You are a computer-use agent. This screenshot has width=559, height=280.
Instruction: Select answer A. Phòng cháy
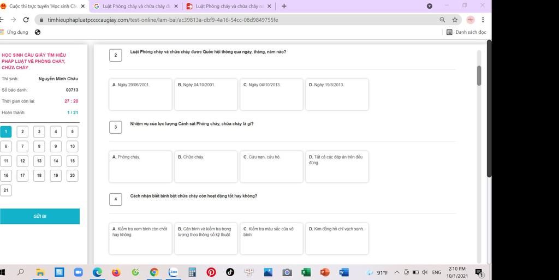[140, 166]
